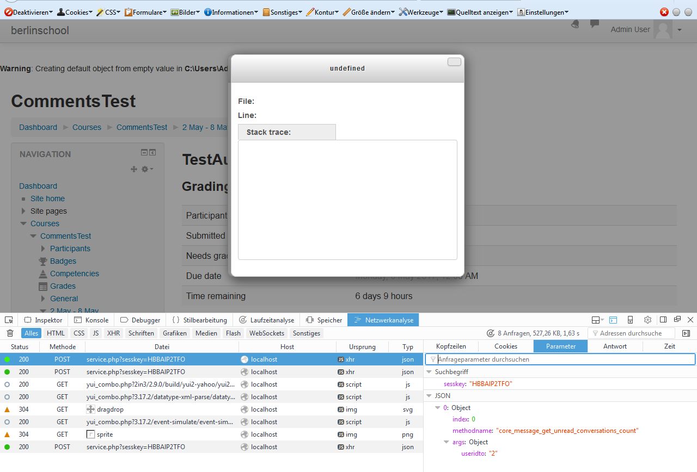This screenshot has height=472, width=697.
Task: Open the Kontur toolbar menu
Action: pyautogui.click(x=322, y=12)
